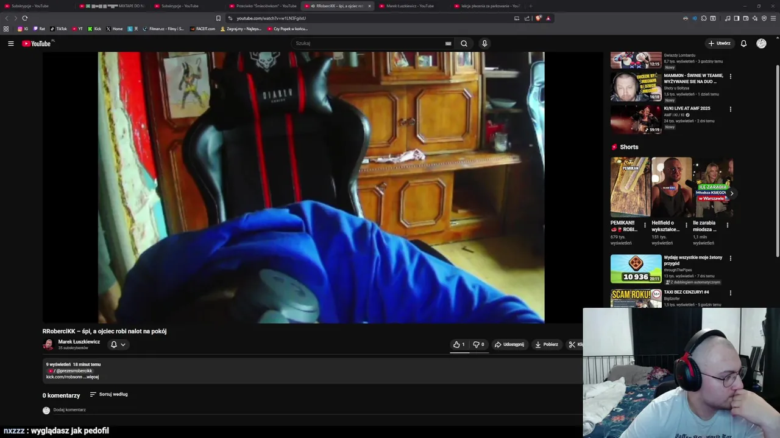Open the 'Sortuj według' sort menu
This screenshot has width=780, height=438.
click(108, 394)
